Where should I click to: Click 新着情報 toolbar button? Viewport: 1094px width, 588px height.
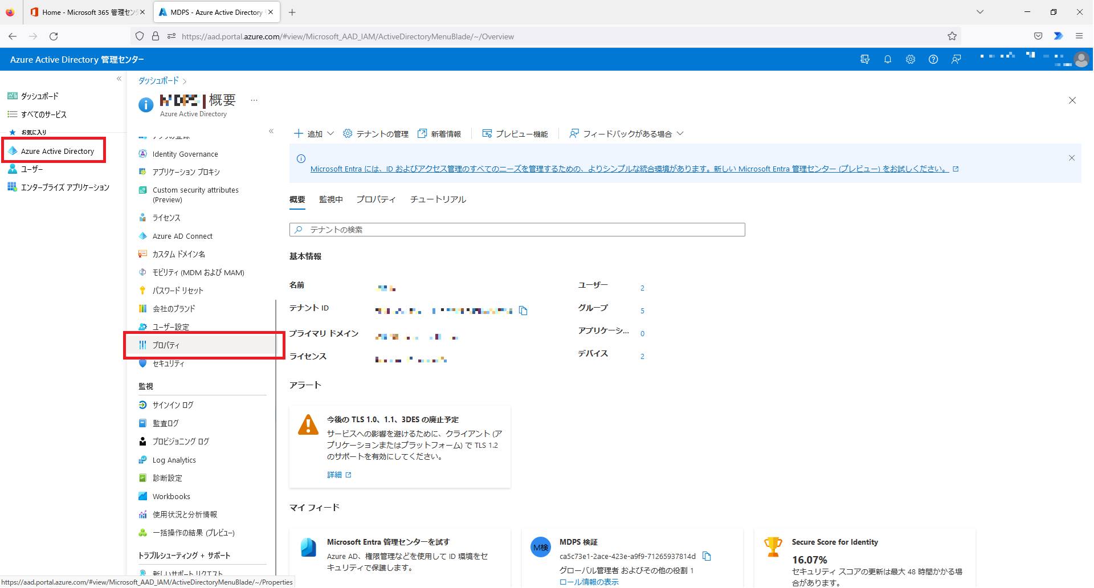tap(439, 134)
